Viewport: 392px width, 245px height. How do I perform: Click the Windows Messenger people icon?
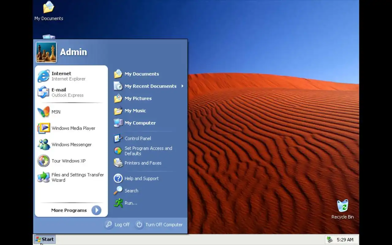click(x=43, y=145)
